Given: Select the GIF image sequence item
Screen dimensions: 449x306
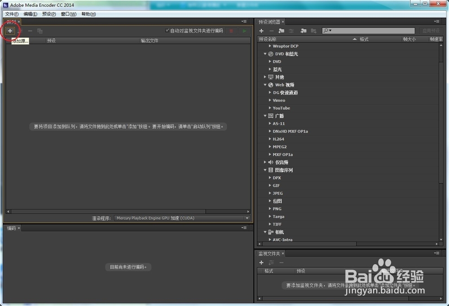Looking at the screenshot, I should (x=276, y=185).
